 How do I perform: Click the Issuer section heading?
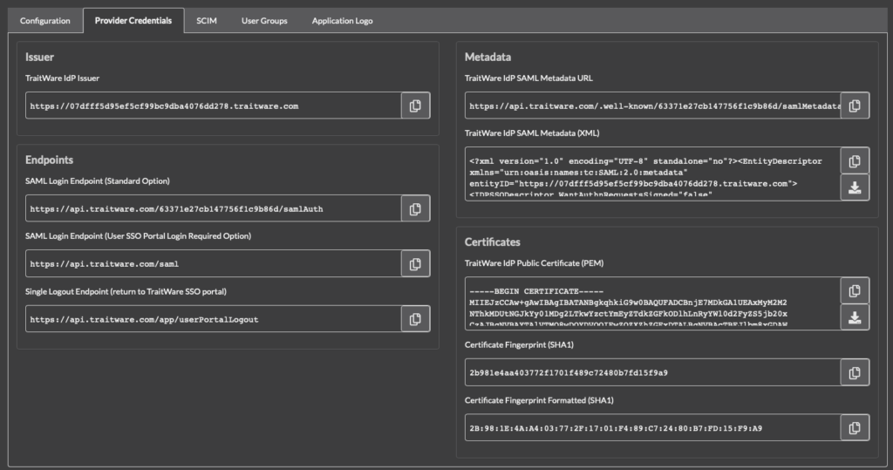coord(39,57)
